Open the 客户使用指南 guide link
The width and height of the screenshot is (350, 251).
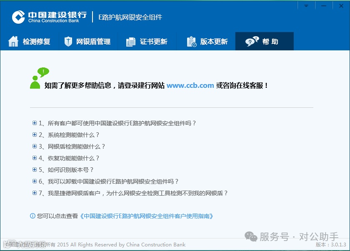tap(146, 216)
